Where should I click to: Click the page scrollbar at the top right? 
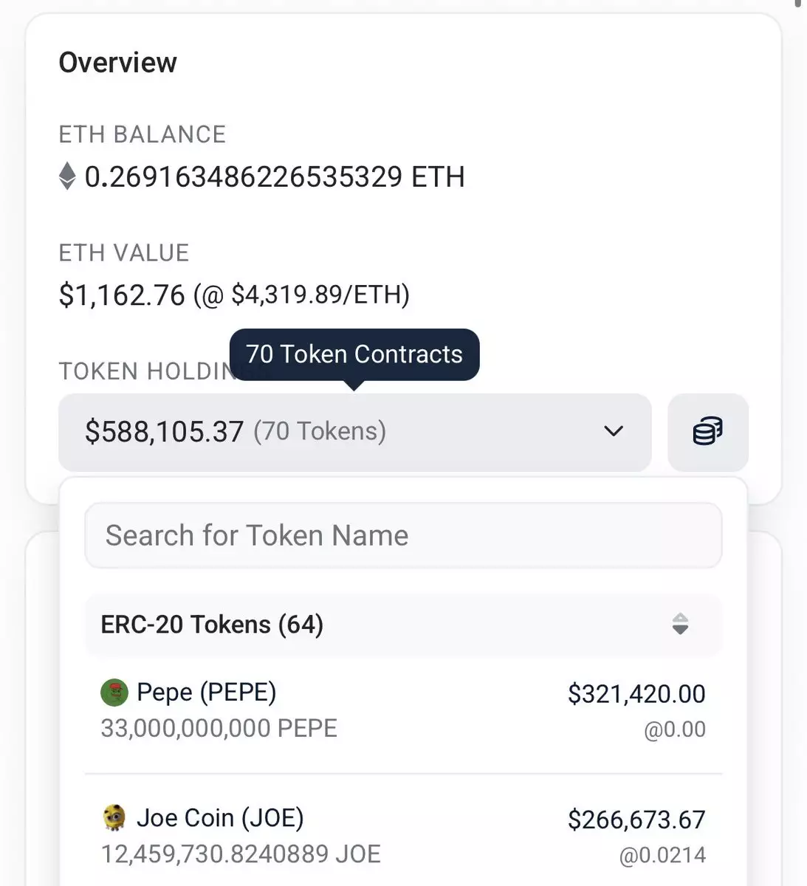pos(797,4)
